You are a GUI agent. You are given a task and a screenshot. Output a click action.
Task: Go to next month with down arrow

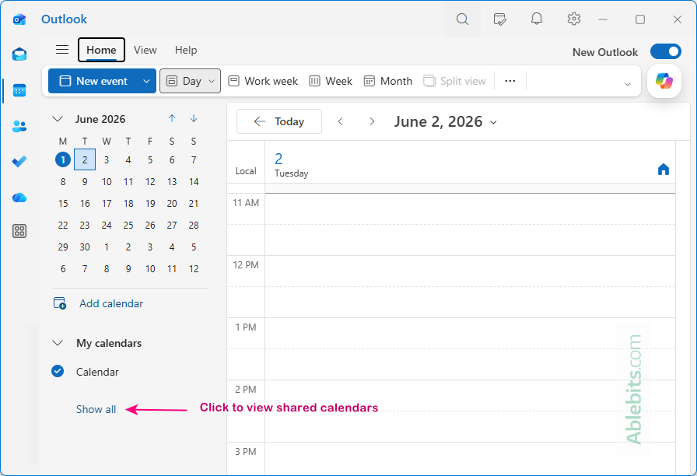click(x=194, y=118)
